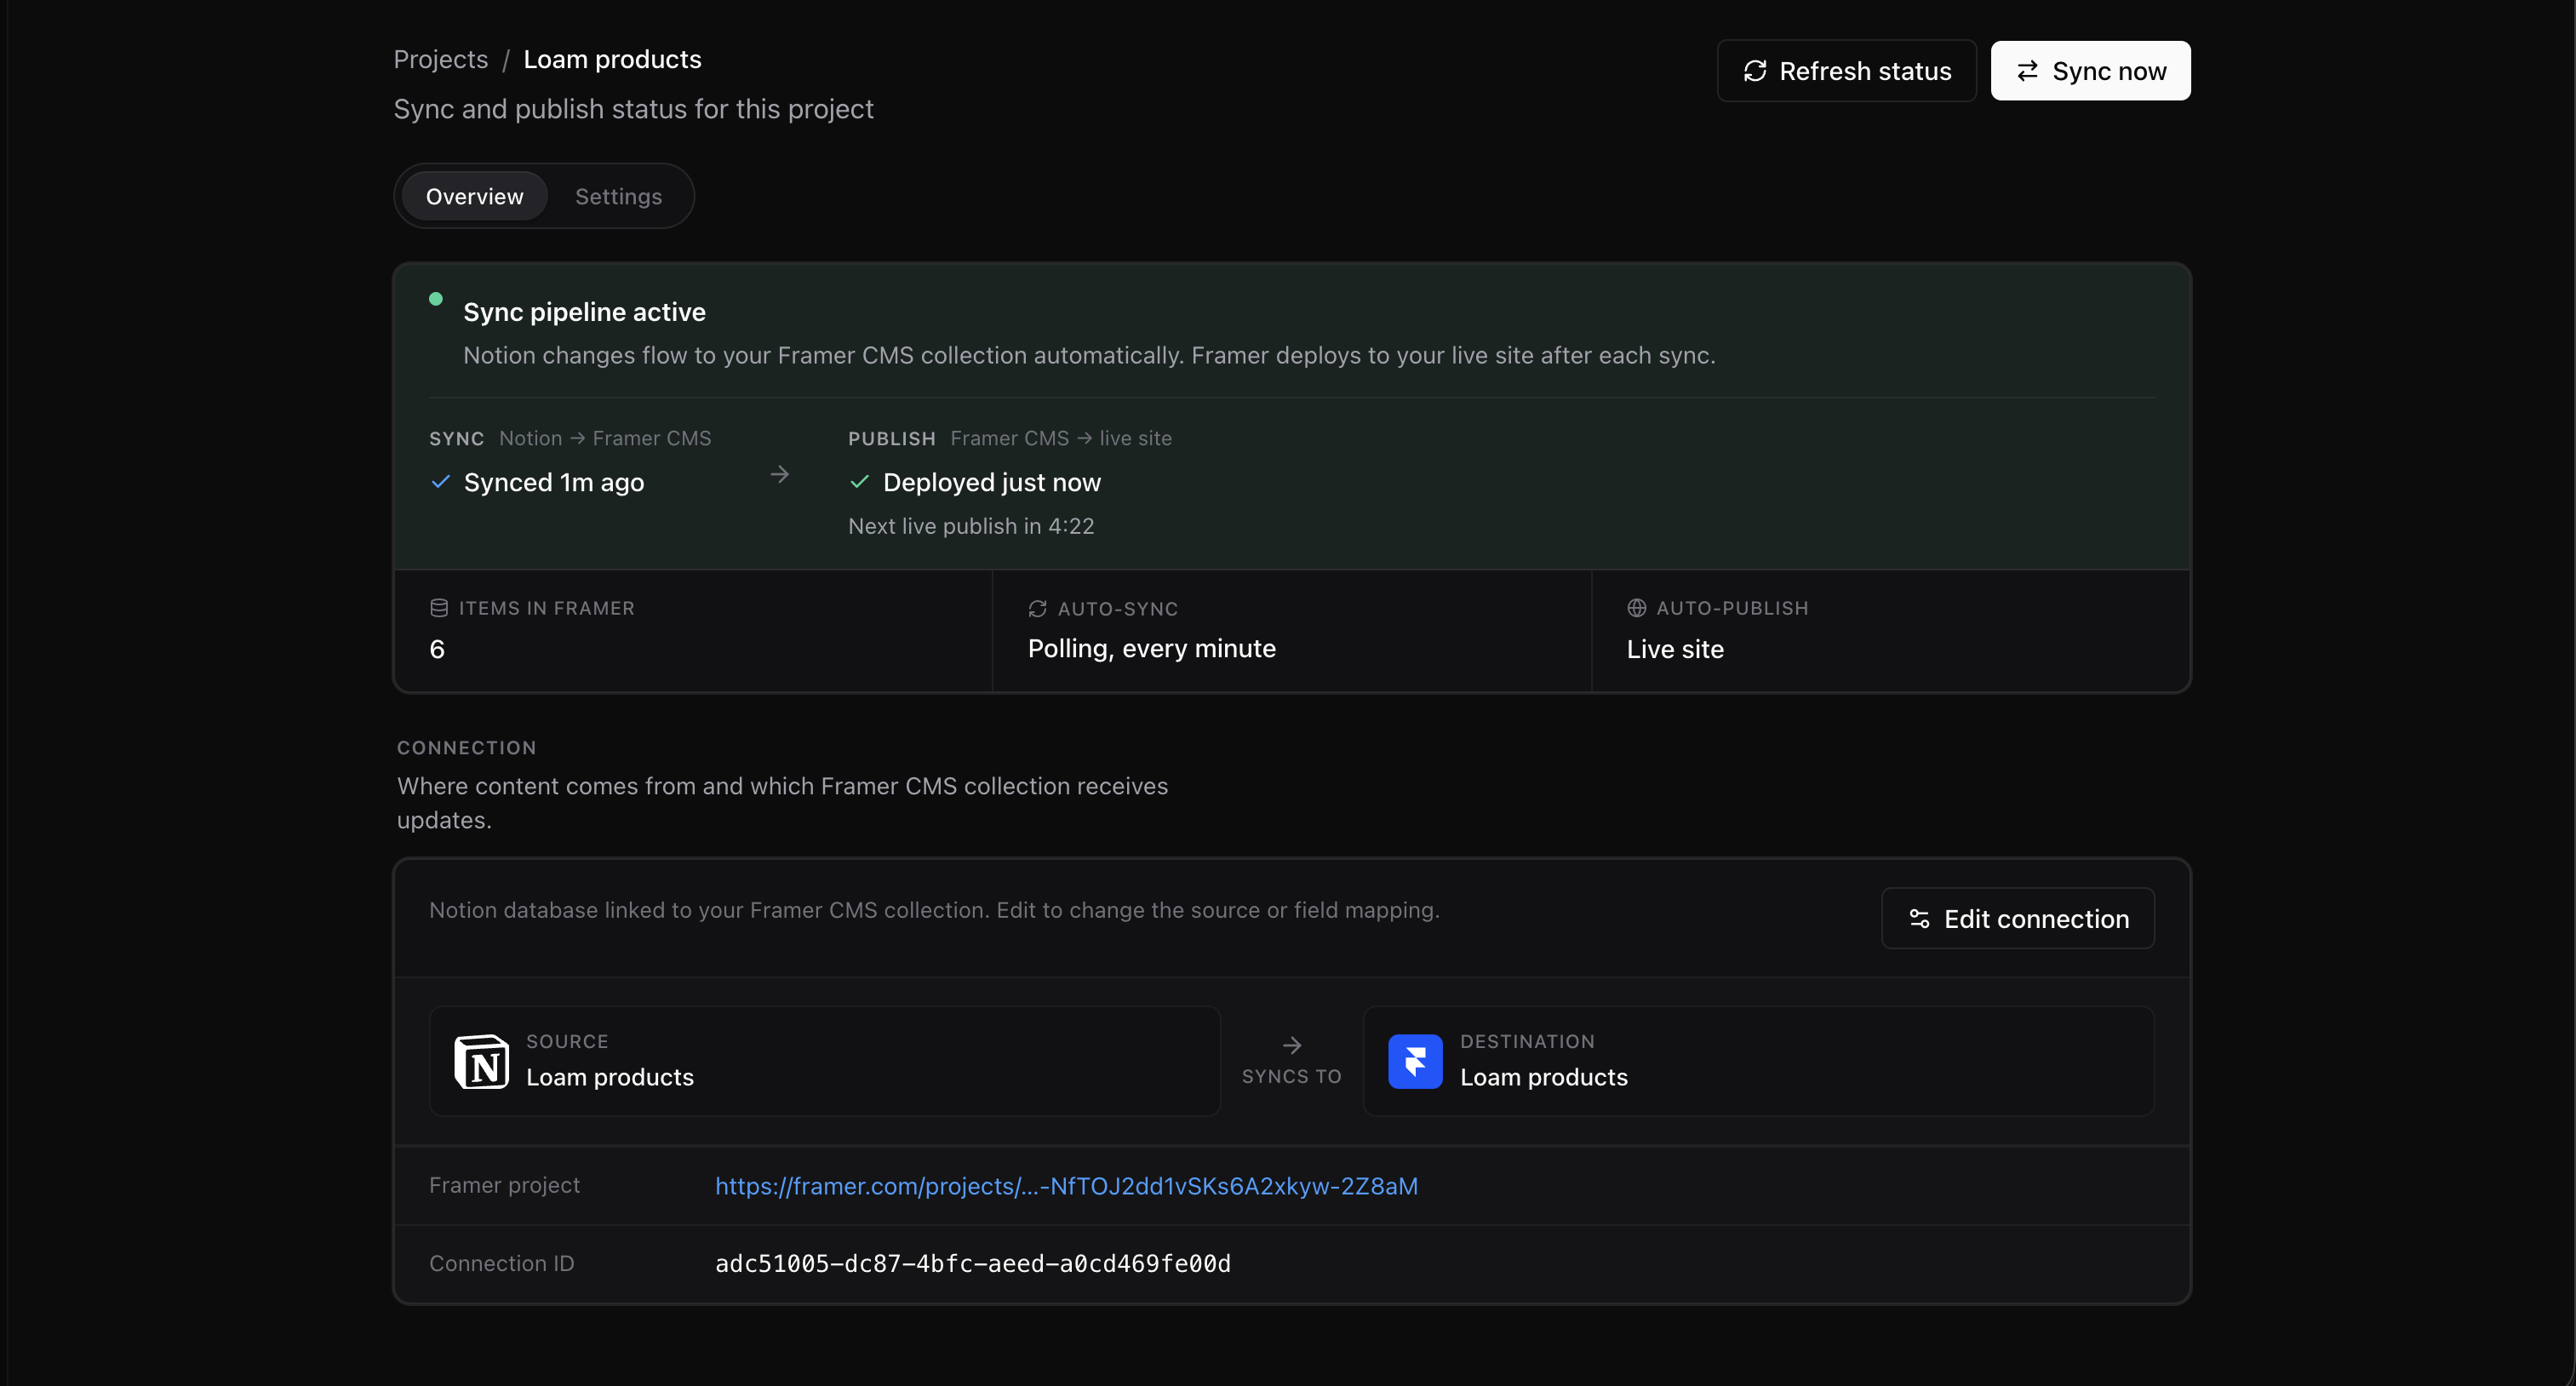
Task: Click the green checkmark beside Deployed just now
Action: tap(859, 482)
